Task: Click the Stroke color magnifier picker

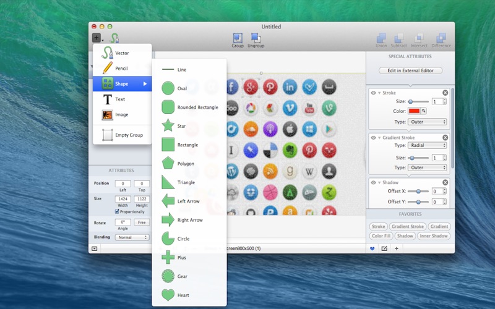Action: tap(424, 111)
